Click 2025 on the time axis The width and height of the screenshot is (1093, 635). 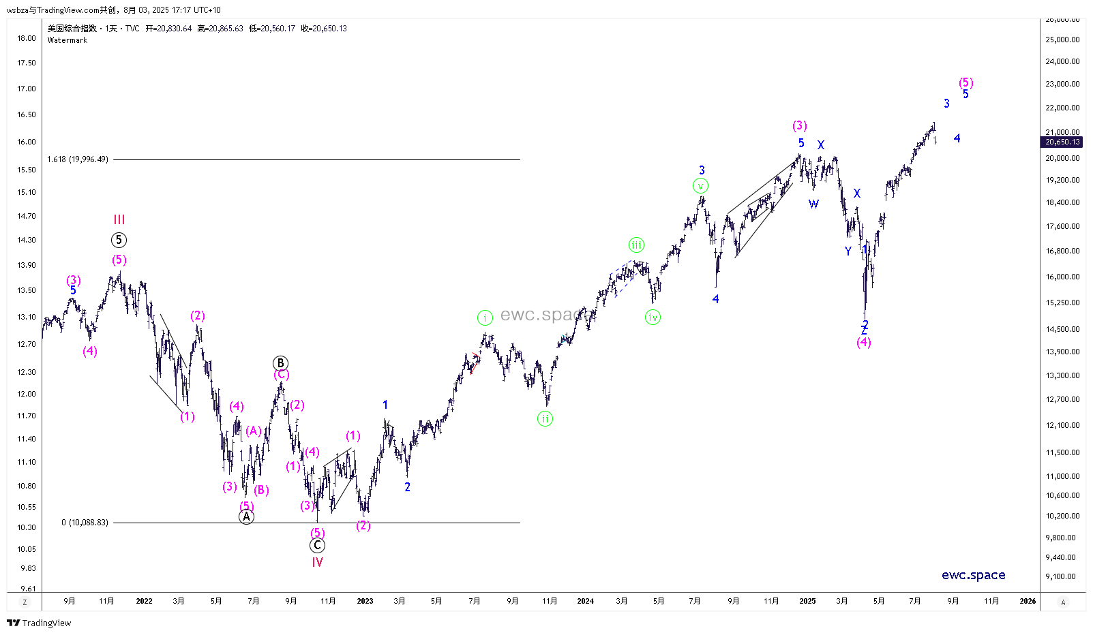pos(807,601)
